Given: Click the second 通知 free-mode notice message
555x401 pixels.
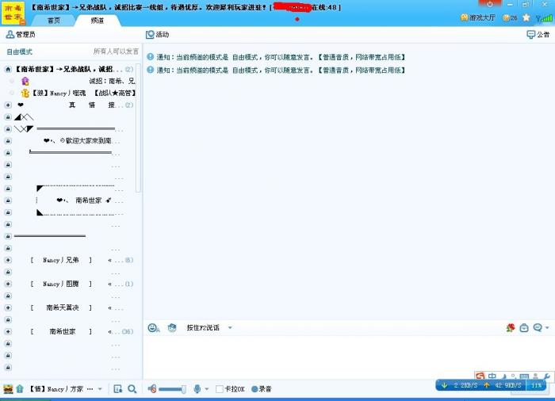Looking at the screenshot, I should 276,70.
